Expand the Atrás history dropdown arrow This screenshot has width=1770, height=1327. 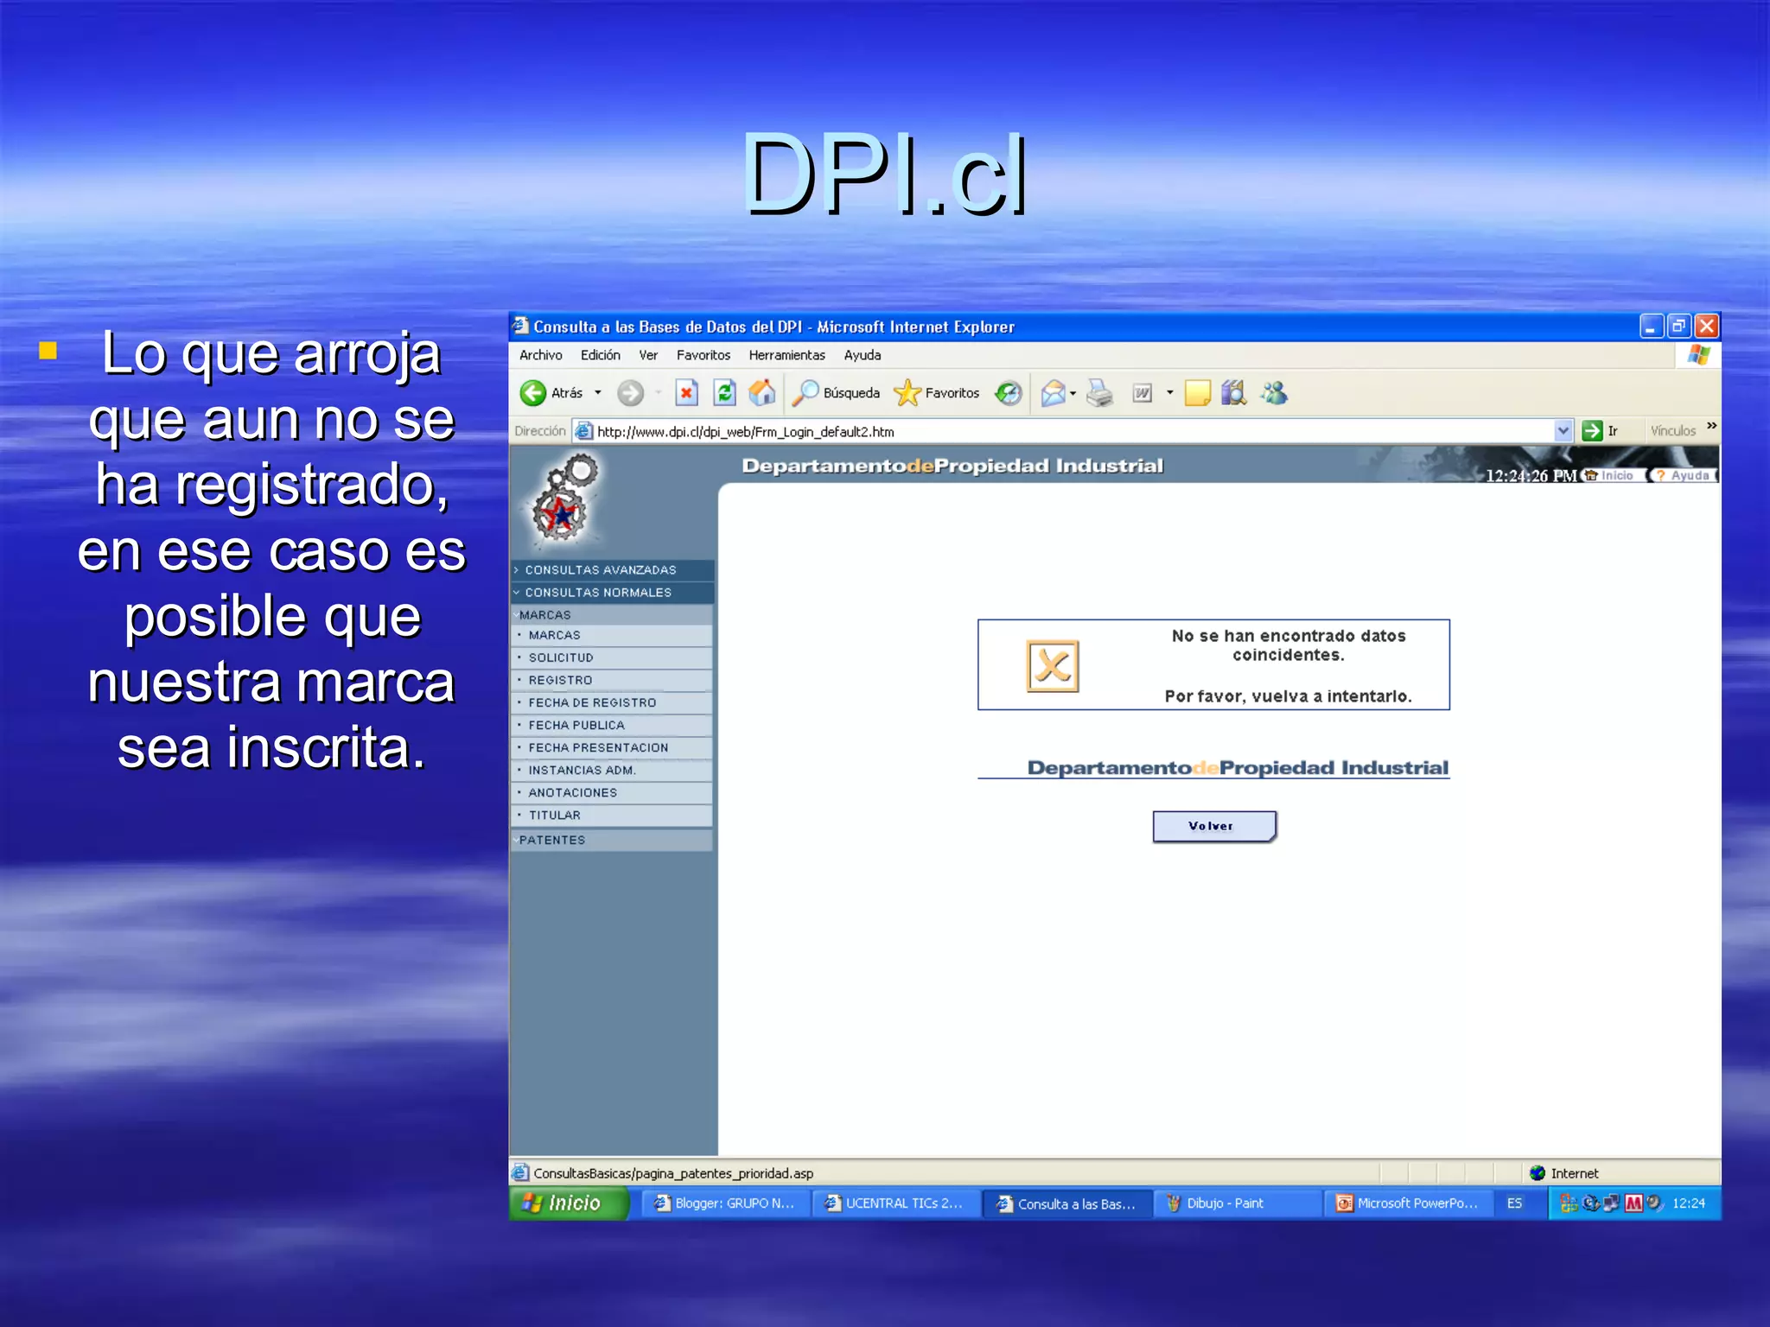[598, 393]
